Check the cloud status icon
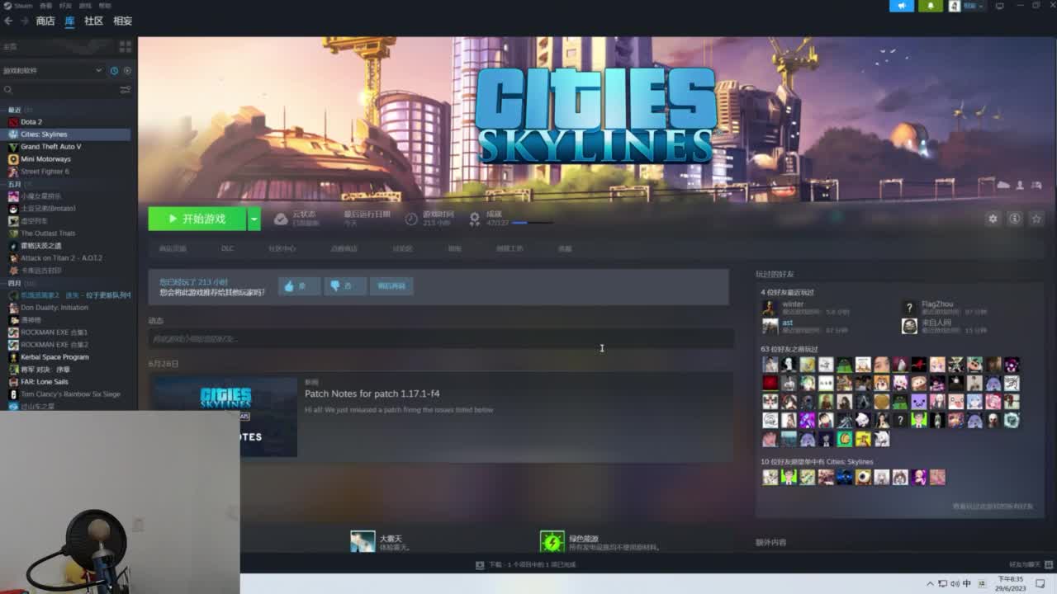 click(x=281, y=219)
